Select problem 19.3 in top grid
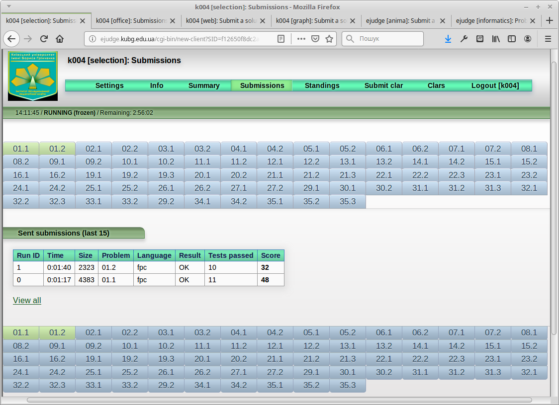This screenshot has height=405, width=559. point(166,175)
